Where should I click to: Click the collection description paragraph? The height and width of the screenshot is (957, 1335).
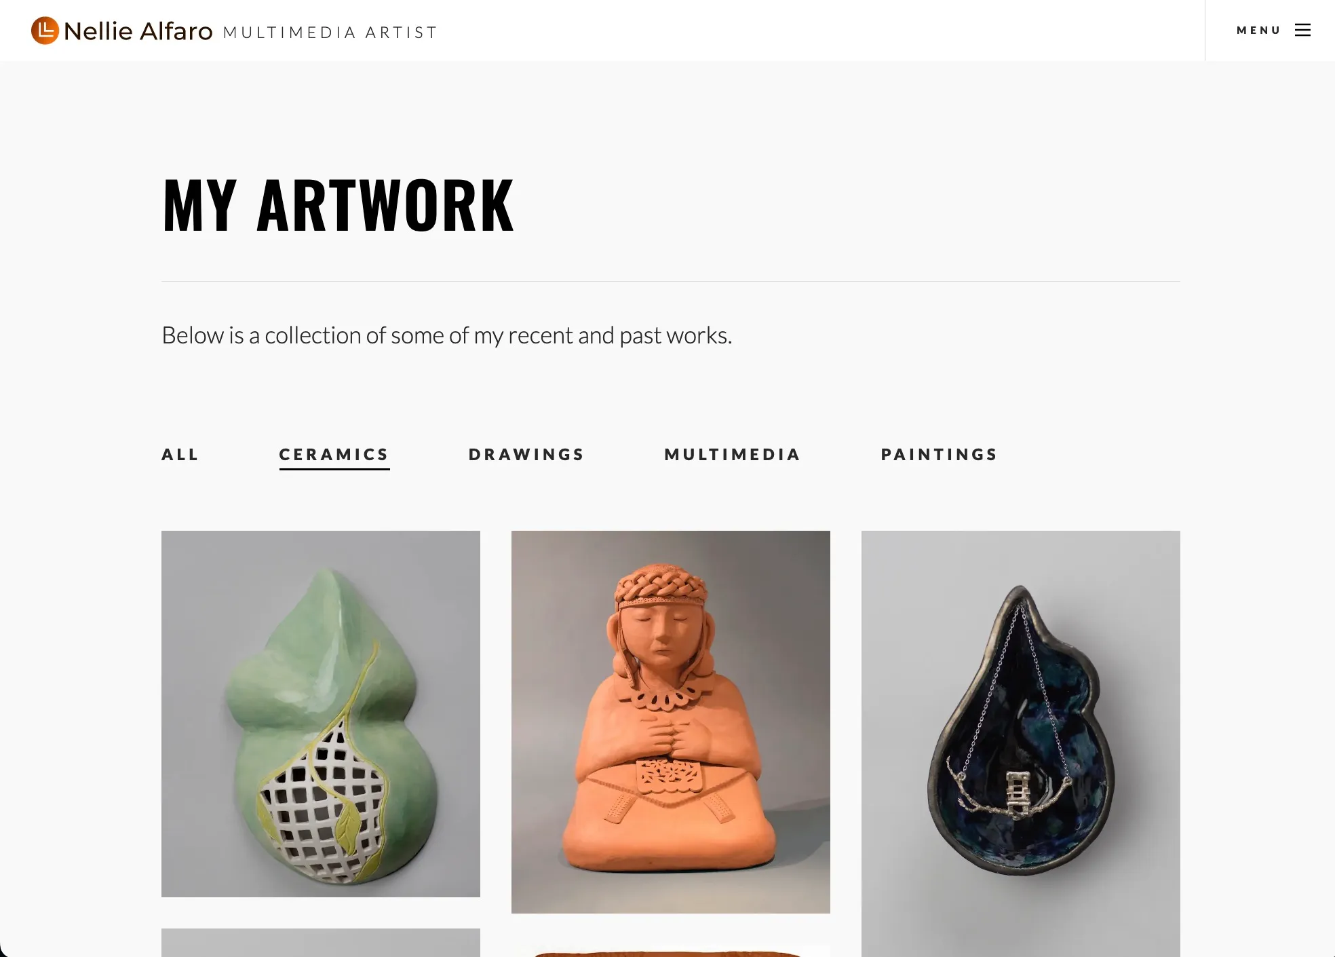click(x=447, y=335)
